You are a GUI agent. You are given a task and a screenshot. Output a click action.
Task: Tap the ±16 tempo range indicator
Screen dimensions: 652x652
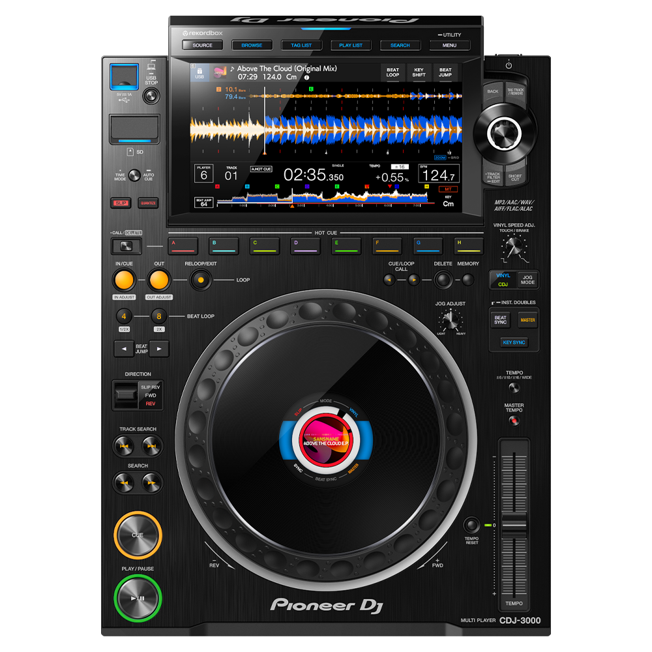pyautogui.click(x=400, y=167)
